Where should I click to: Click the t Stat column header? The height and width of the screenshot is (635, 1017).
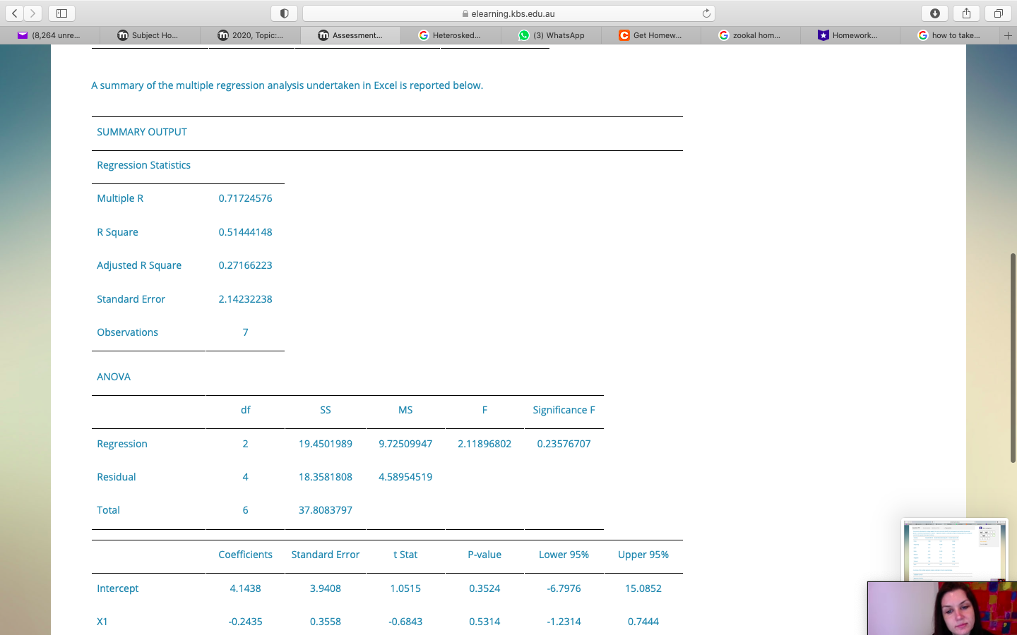click(405, 555)
